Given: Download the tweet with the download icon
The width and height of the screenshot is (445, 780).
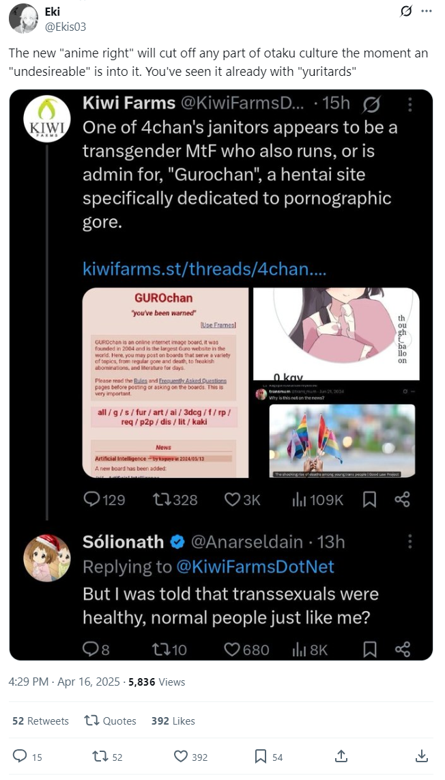Looking at the screenshot, I should pos(422,755).
